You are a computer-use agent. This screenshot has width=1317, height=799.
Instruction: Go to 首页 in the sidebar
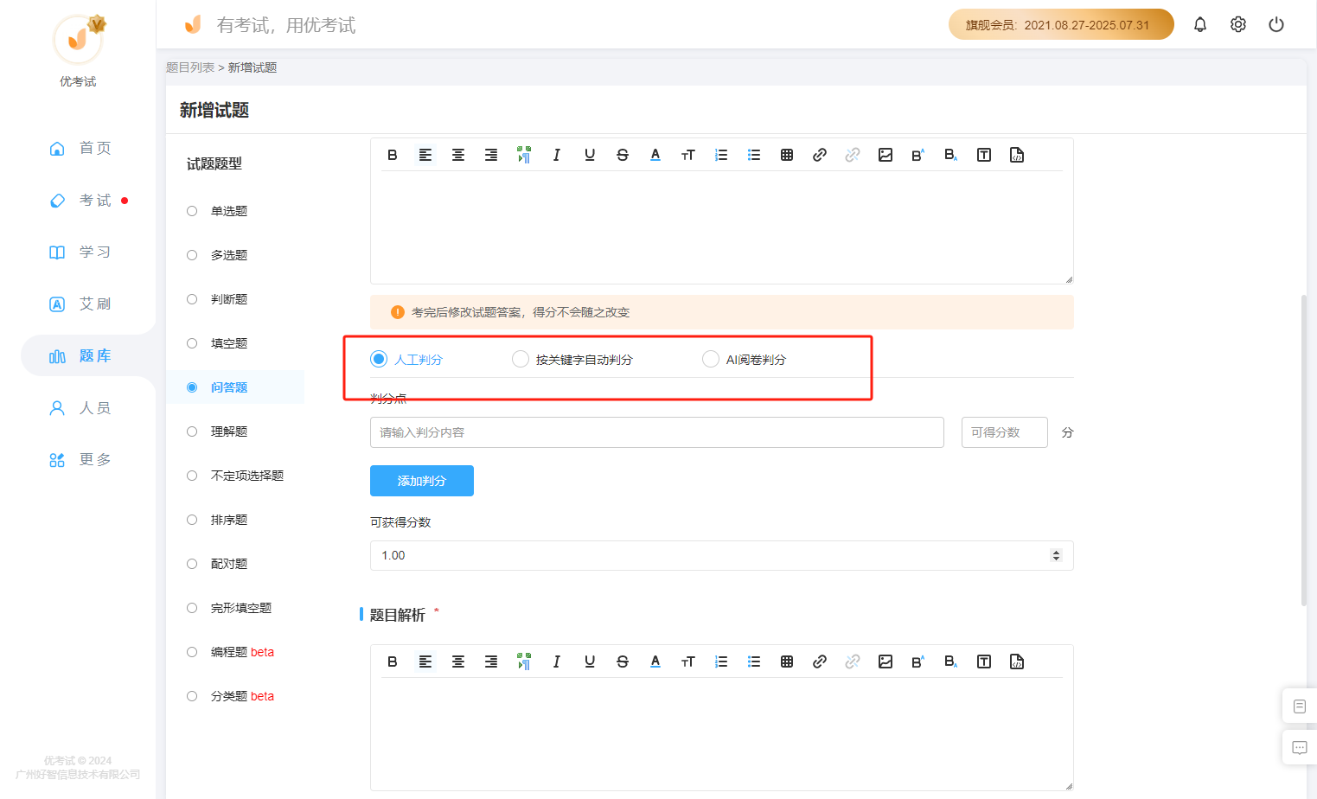pos(80,148)
